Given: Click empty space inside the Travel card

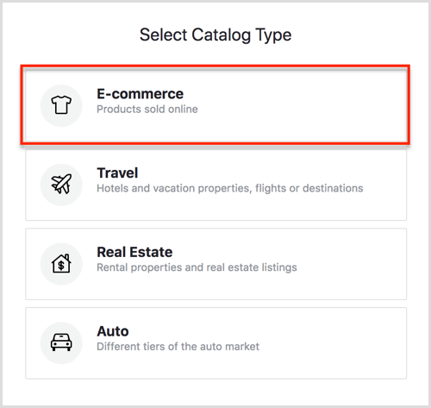Looking at the screenshot, I should pyautogui.click(x=302, y=207).
